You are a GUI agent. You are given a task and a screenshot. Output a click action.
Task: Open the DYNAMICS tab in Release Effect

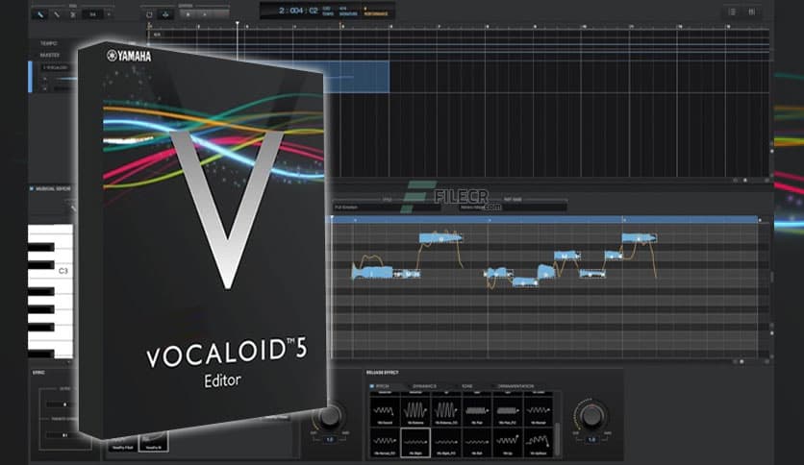point(423,385)
